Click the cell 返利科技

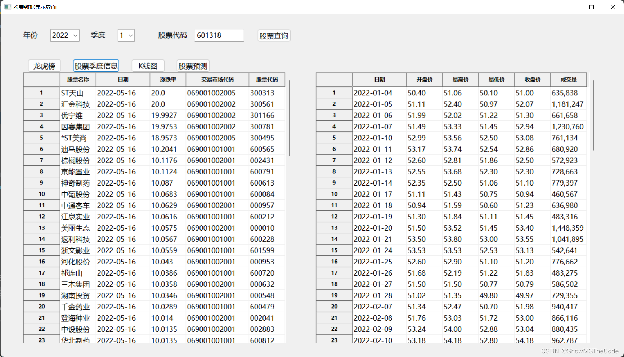pyautogui.click(x=78, y=239)
